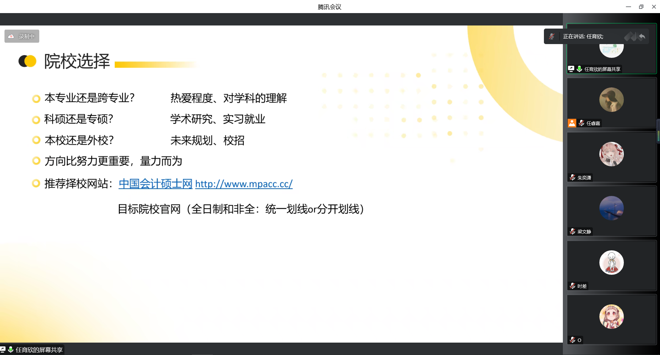Open the 中国会计硕士网 hyperlink
Screen dimensions: 660x355
[155, 184]
